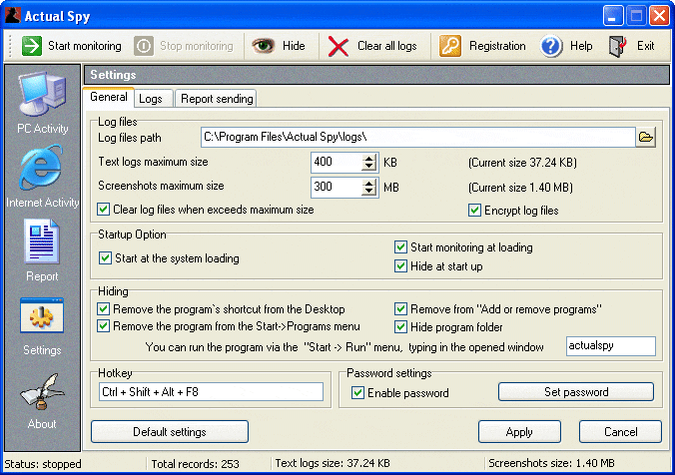
Task: Open Internet Activity in the sidebar
Action: pyautogui.click(x=42, y=176)
